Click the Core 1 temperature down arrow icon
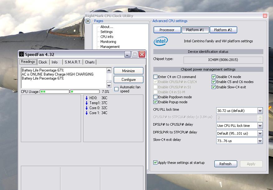Image resolution: width=273 pixels, height=190 pixels. (x=87, y=113)
